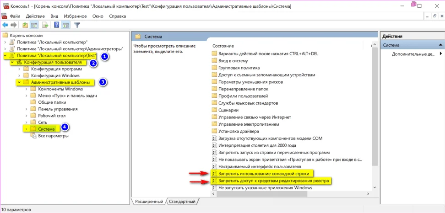Toggle the Action pane show/hide icon
445x213 pixels.
66,25
